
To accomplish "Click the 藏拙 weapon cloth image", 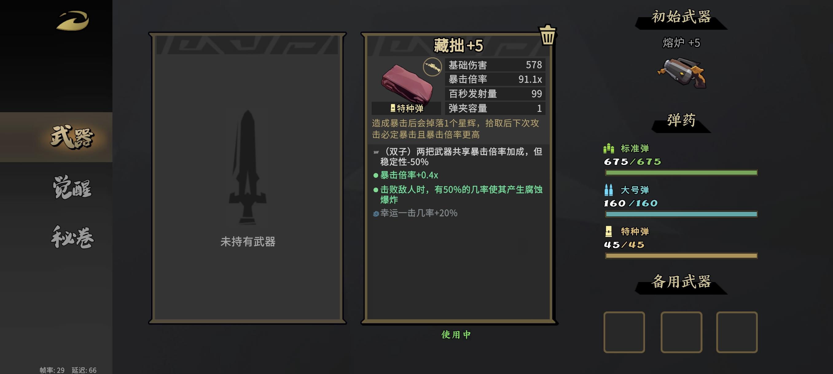I will pyautogui.click(x=407, y=83).
